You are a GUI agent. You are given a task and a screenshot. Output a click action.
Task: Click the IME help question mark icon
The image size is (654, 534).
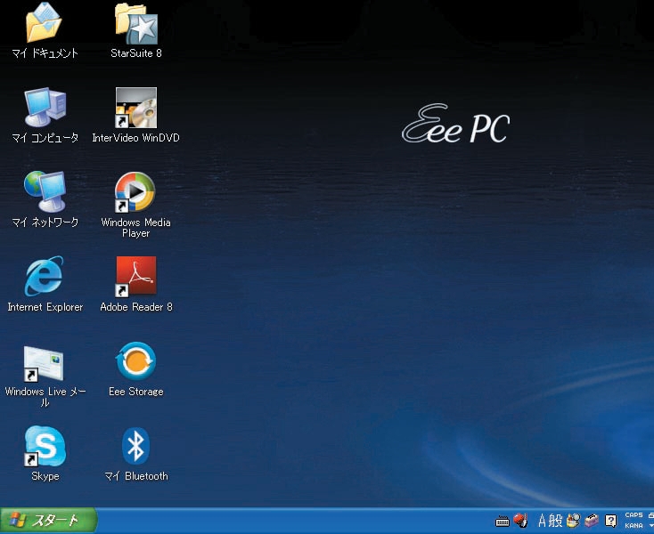610,521
